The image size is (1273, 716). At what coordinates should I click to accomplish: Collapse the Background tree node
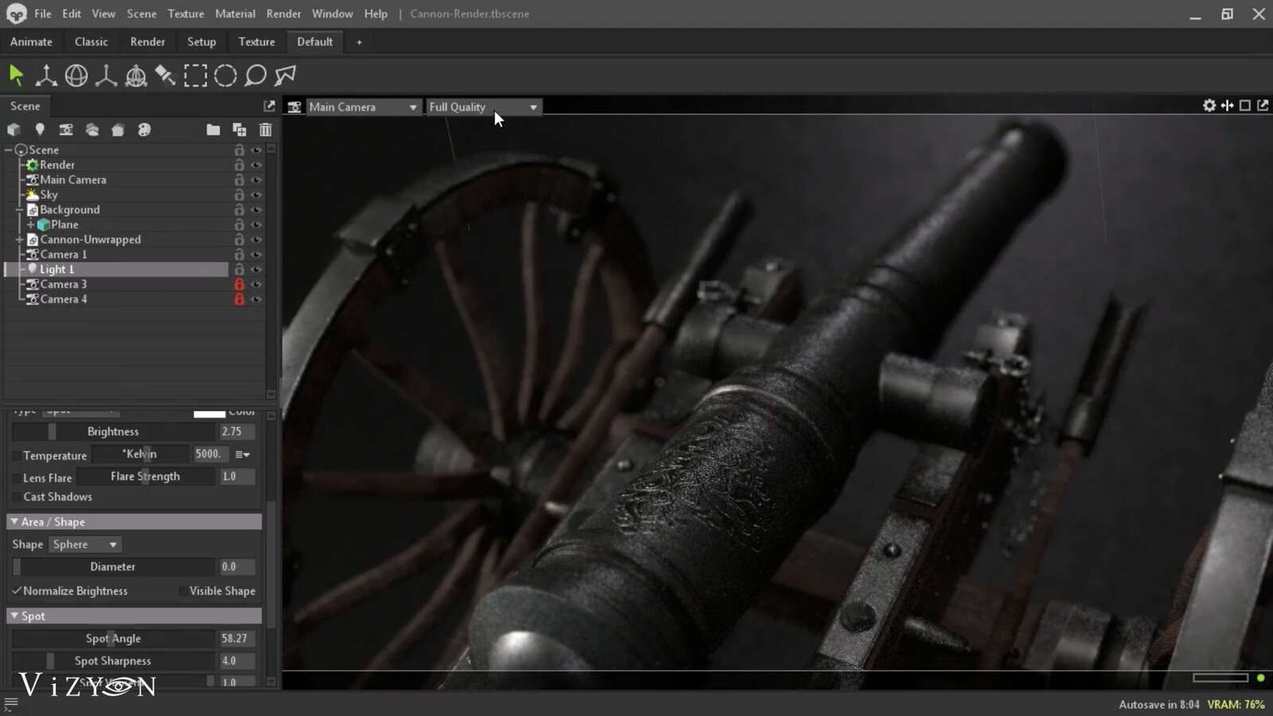pos(19,210)
